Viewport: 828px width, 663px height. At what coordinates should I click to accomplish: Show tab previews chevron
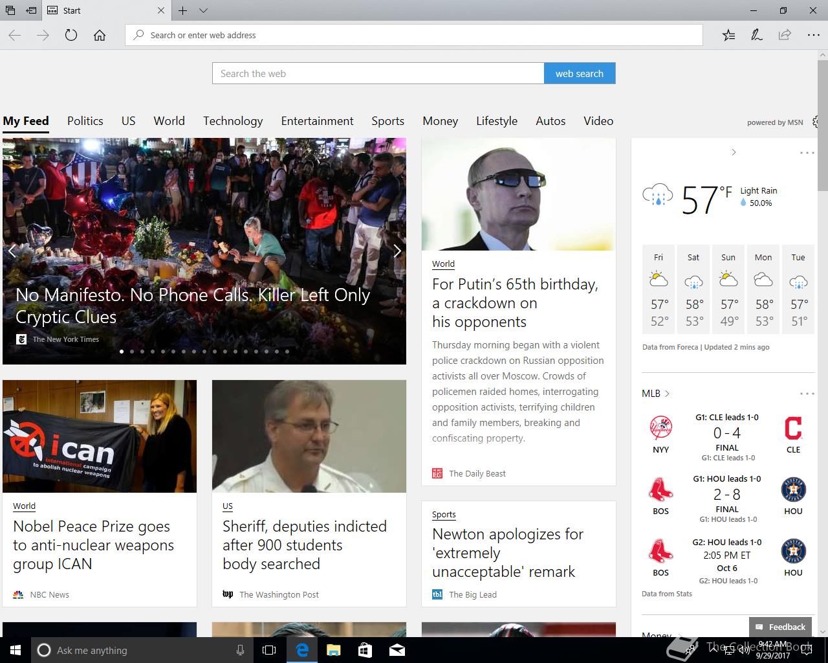[x=203, y=10]
